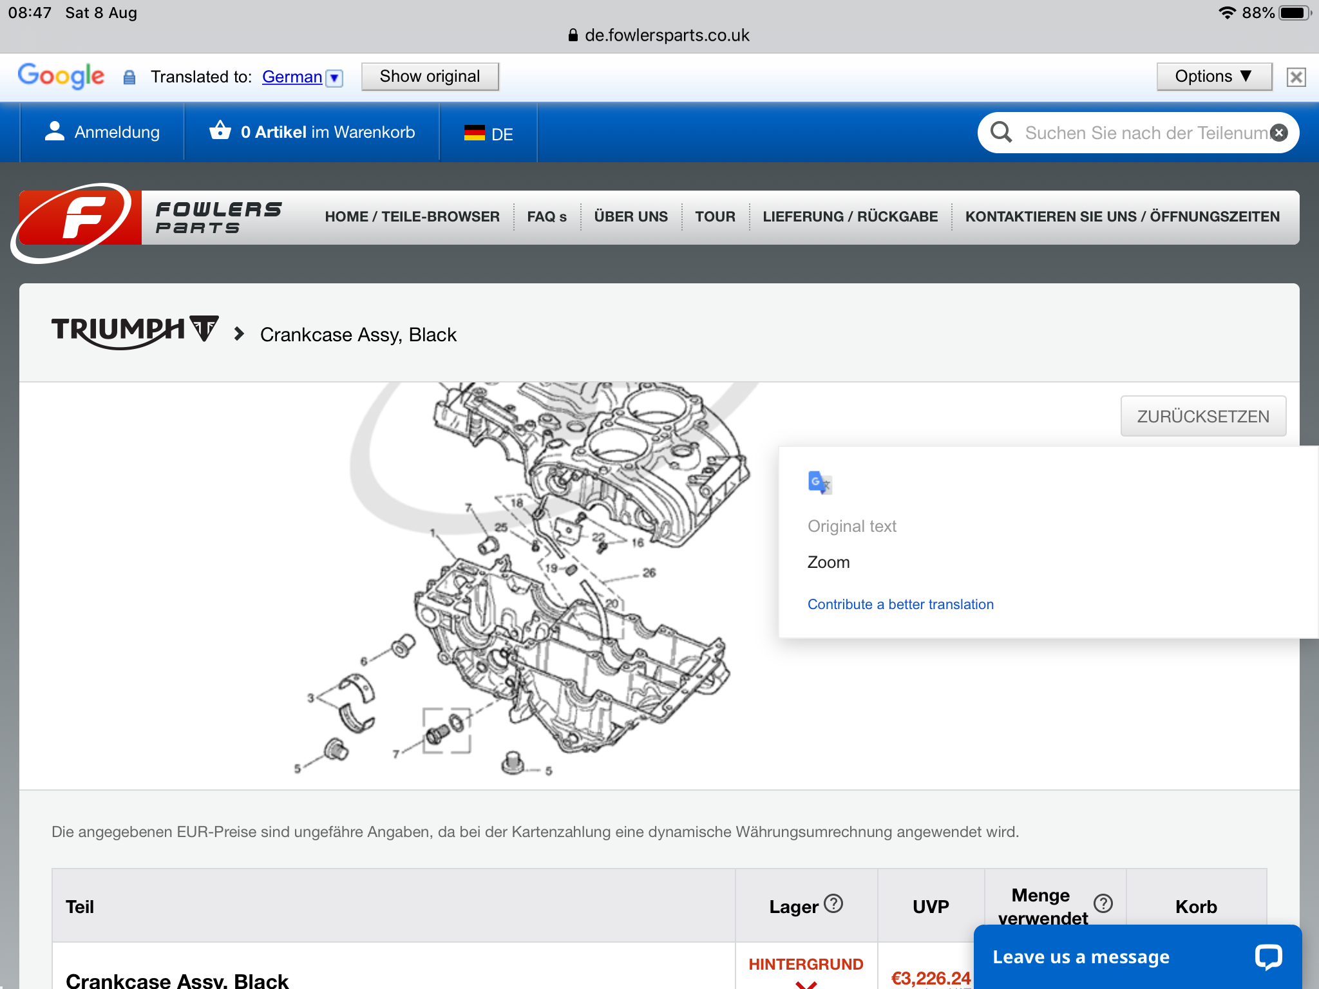1319x989 pixels.
Task: Click Contribute a better translation link
Action: pyautogui.click(x=900, y=605)
